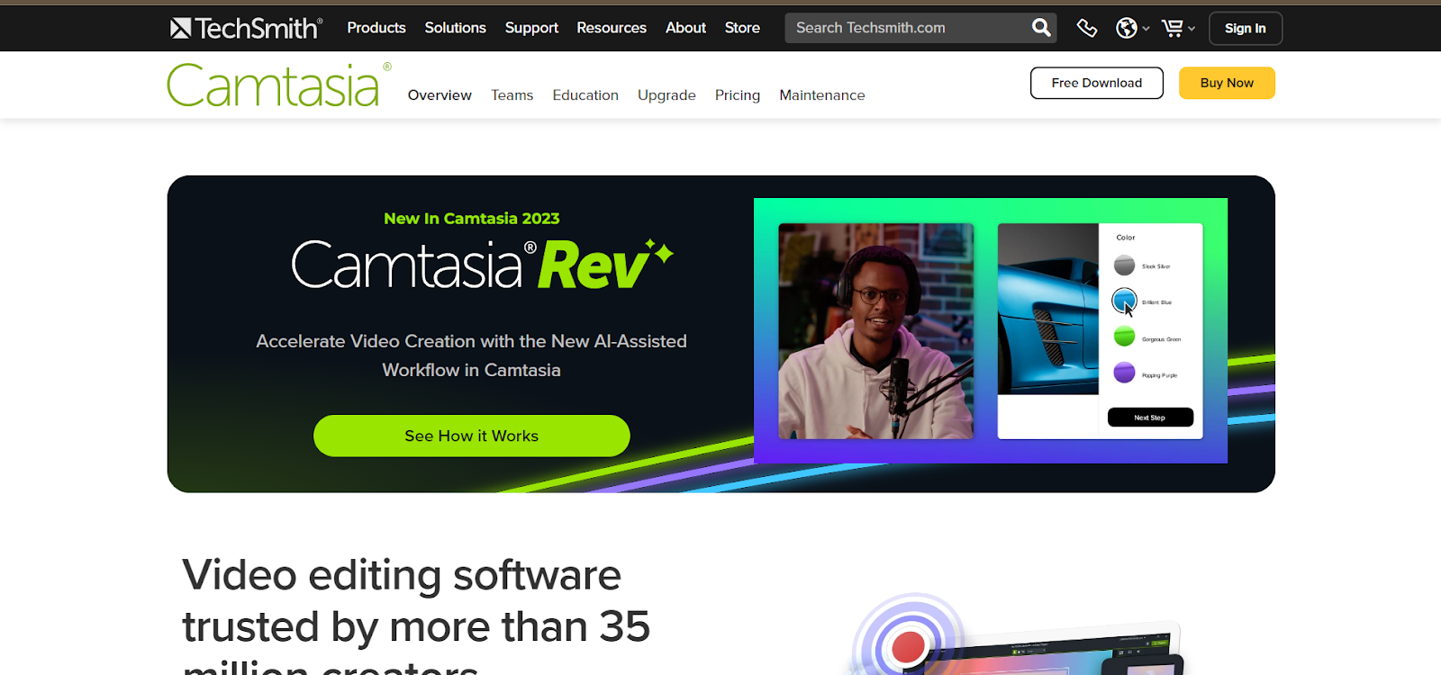Open the About menu

pyautogui.click(x=685, y=28)
